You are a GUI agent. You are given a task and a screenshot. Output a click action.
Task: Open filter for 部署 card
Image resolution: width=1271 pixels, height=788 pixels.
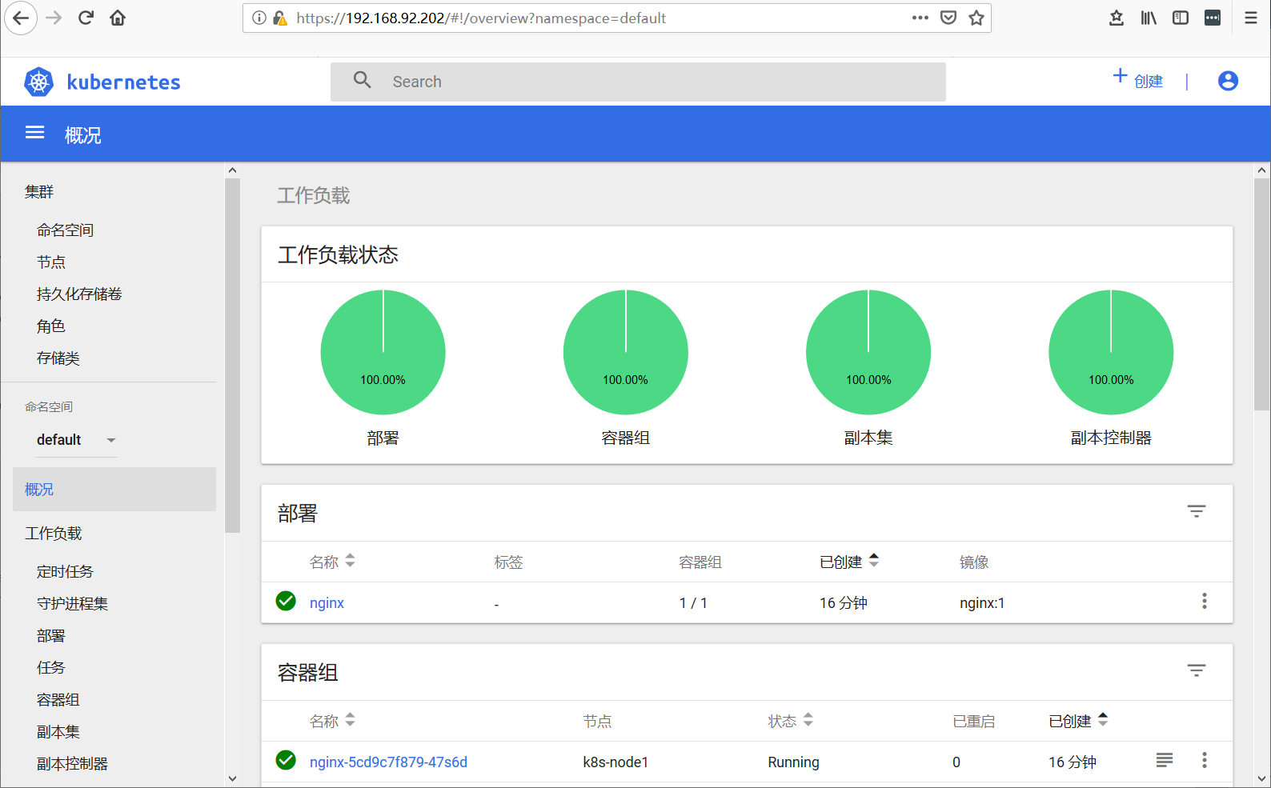pos(1196,511)
